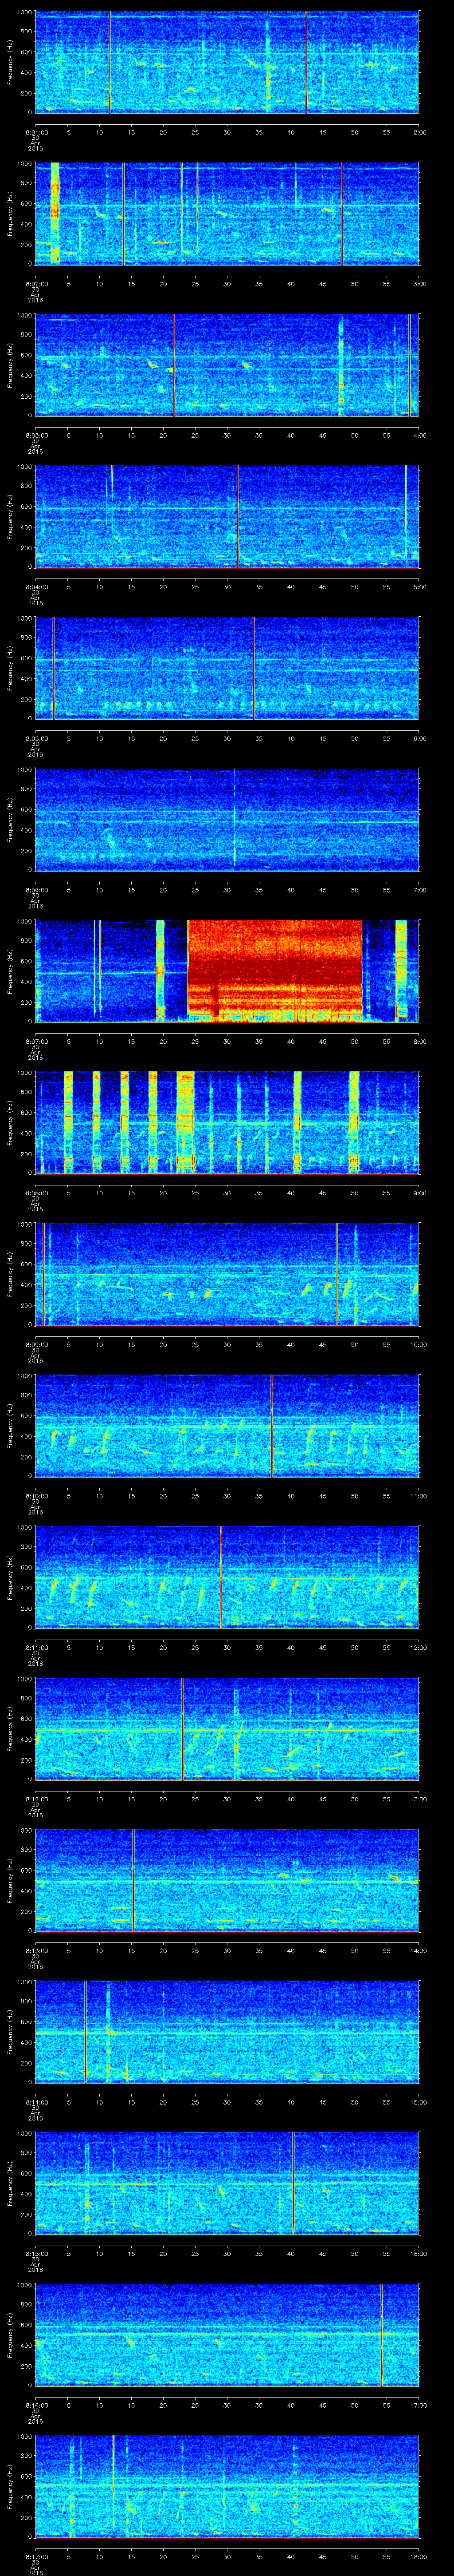Click the '8:15:00' start time label
Screen dimensions: 454x2576
point(36,2253)
